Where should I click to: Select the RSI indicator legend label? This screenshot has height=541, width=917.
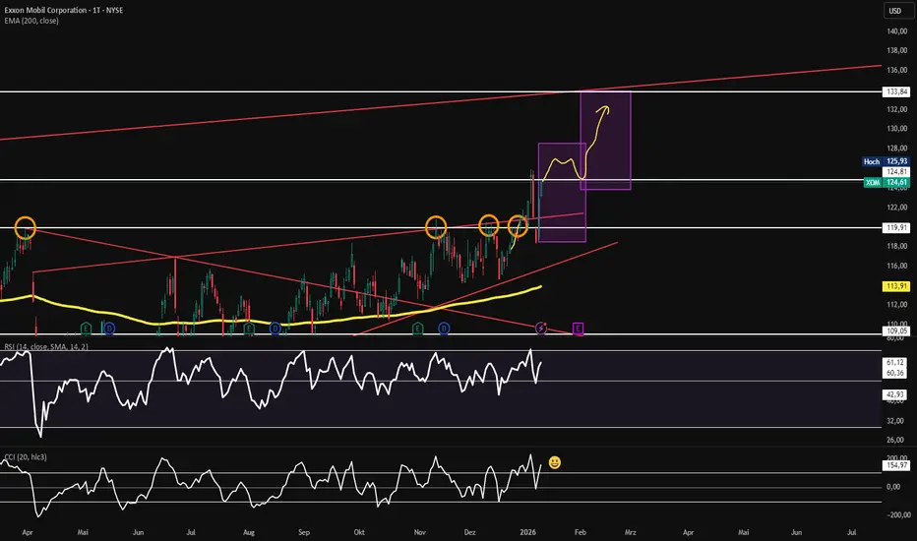point(46,347)
